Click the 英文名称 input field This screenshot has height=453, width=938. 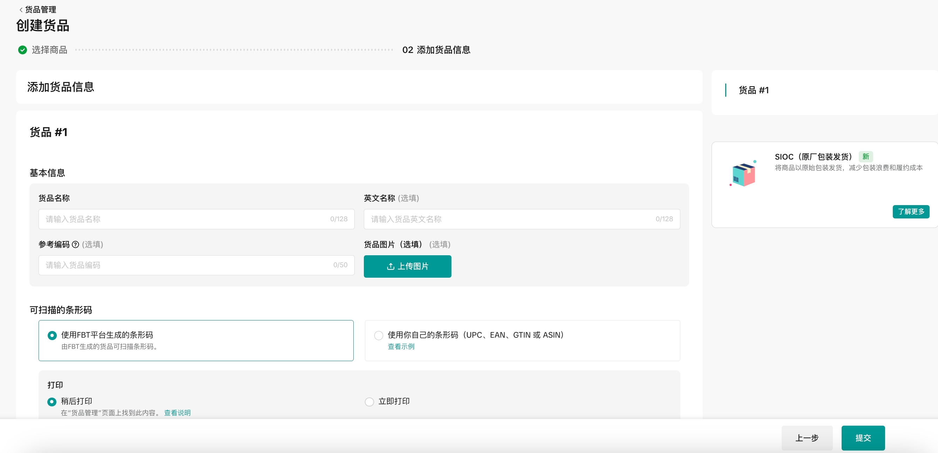[x=510, y=219]
